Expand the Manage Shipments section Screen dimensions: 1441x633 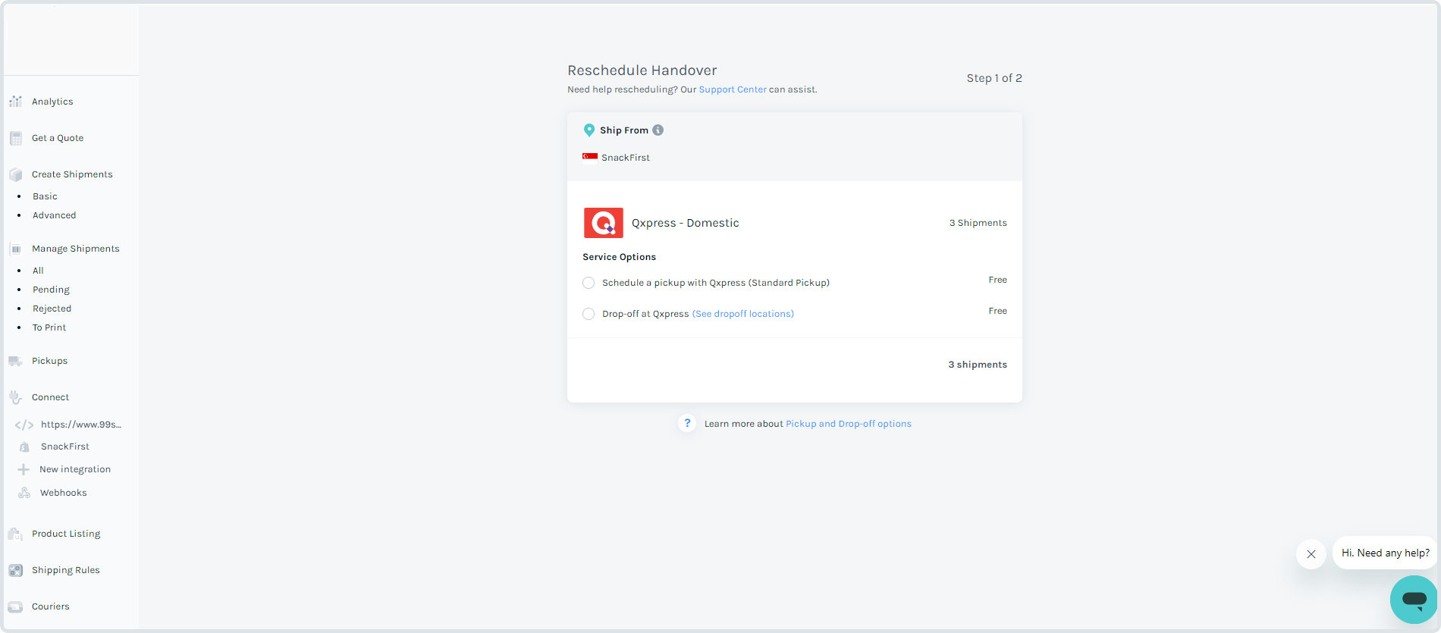coord(75,249)
